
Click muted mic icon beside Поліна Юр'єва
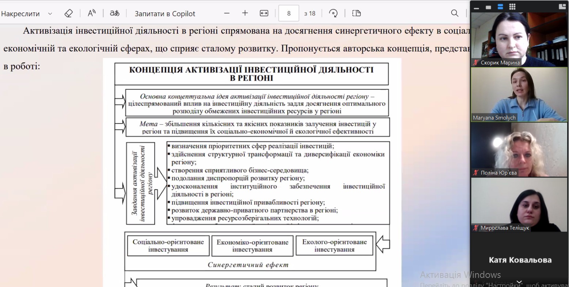tap(476, 173)
